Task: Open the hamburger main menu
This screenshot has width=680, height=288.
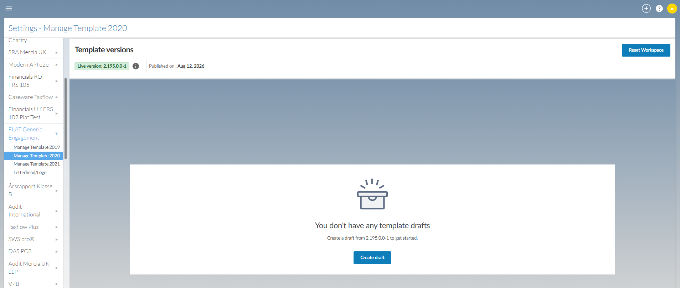Action: pyautogui.click(x=9, y=9)
